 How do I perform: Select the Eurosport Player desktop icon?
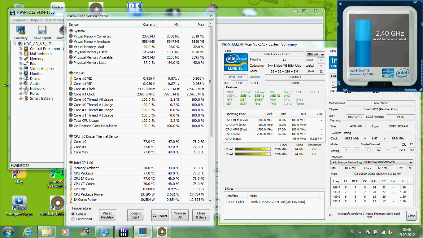tap(19, 205)
